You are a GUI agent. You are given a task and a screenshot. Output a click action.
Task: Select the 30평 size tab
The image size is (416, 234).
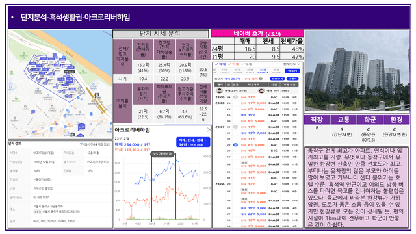click(250, 71)
